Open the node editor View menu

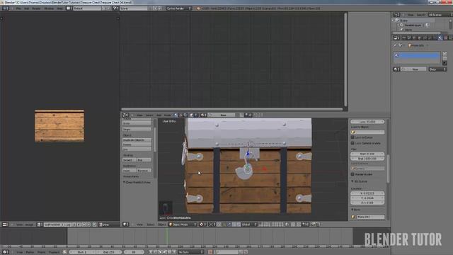tap(139, 115)
